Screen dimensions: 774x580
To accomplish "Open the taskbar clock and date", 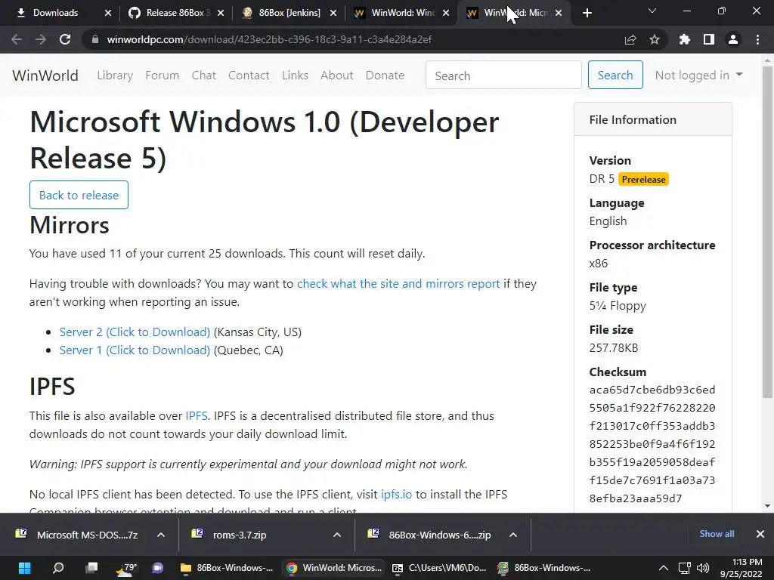I will coord(741,568).
